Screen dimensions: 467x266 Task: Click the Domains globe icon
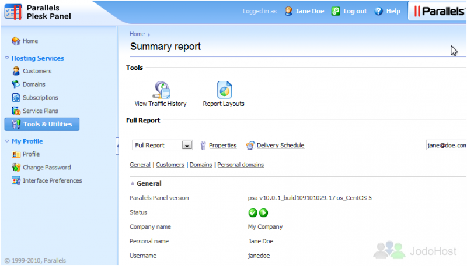(x=16, y=84)
